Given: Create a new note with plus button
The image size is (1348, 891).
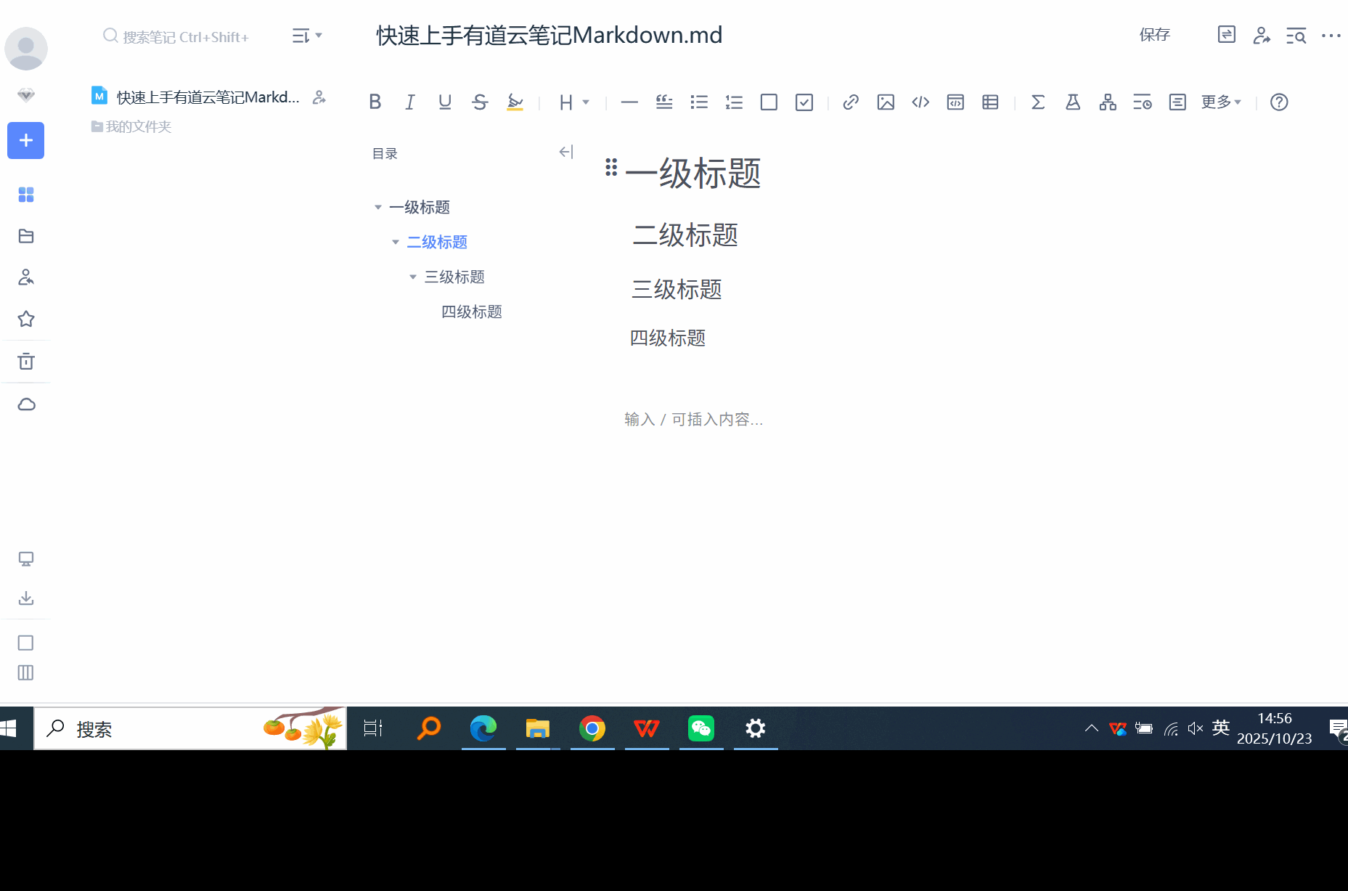Looking at the screenshot, I should (x=26, y=140).
